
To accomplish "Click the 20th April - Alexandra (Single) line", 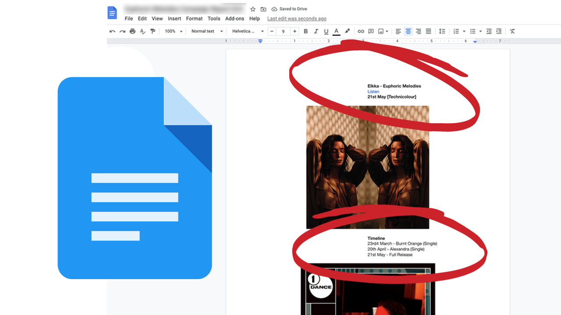I will pyautogui.click(x=396, y=249).
